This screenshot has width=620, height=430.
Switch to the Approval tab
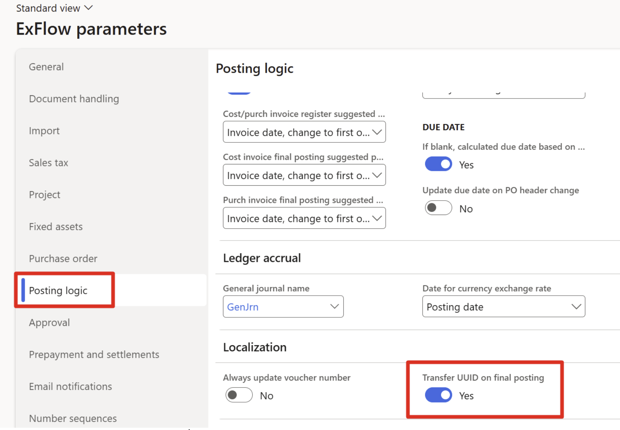(49, 323)
